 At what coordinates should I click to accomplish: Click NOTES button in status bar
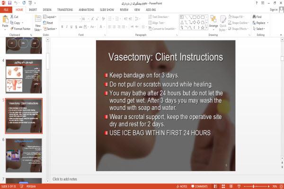click(x=182, y=186)
